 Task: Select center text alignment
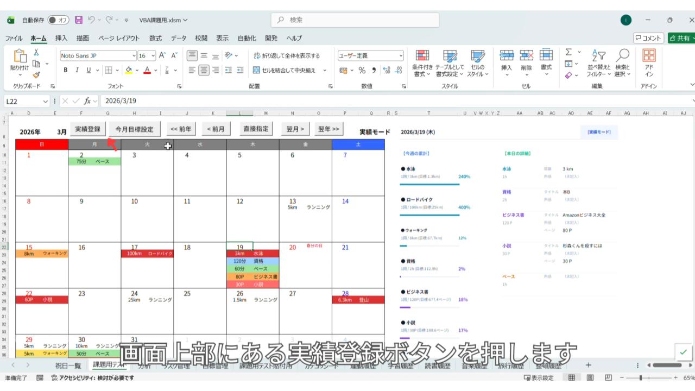click(x=204, y=70)
